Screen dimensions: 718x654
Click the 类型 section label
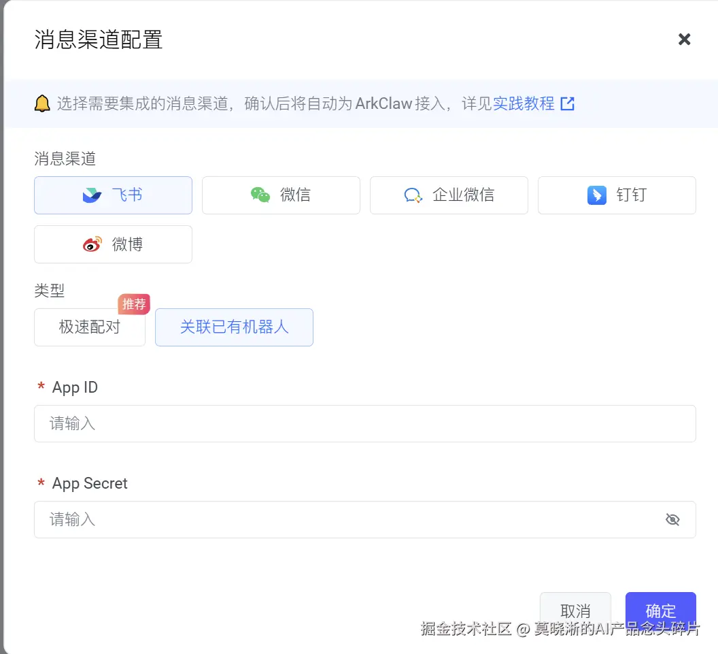(x=50, y=291)
